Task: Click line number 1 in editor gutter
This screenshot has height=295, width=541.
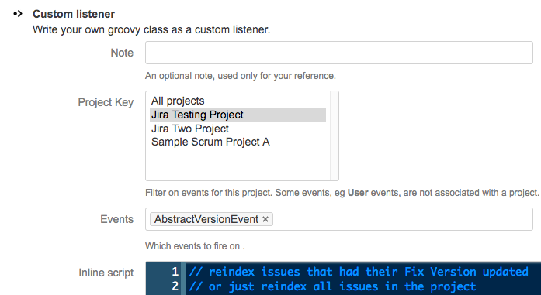Action: [x=175, y=272]
